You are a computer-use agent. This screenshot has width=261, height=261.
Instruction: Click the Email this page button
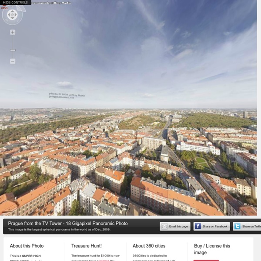[175, 226]
